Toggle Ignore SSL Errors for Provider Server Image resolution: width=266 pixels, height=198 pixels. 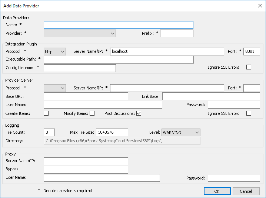[x=249, y=113]
